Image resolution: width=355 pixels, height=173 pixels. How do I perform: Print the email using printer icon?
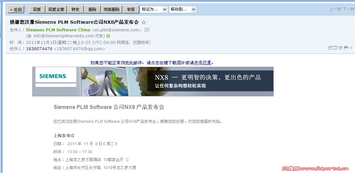click(x=346, y=48)
